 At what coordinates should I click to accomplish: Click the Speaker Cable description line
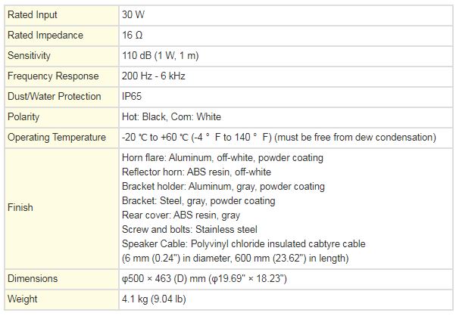coord(243,244)
